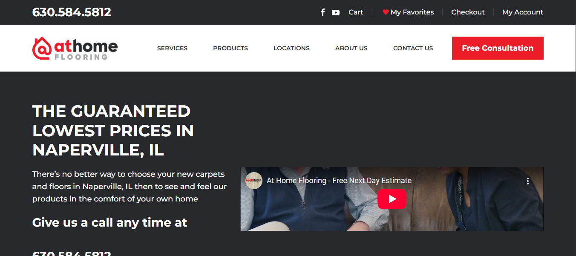Click the video channel avatar icon
This screenshot has width=576, height=256.
pyautogui.click(x=254, y=181)
